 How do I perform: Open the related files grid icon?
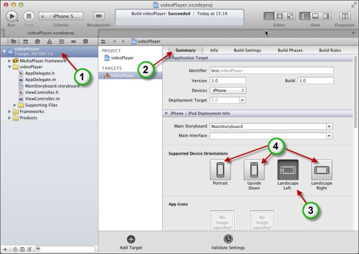click(x=104, y=41)
